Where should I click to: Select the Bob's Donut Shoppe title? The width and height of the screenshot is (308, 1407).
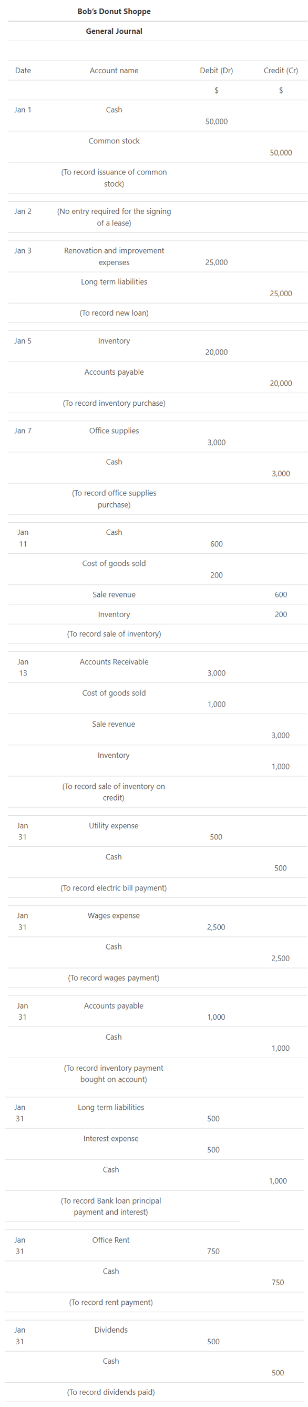coord(114,12)
